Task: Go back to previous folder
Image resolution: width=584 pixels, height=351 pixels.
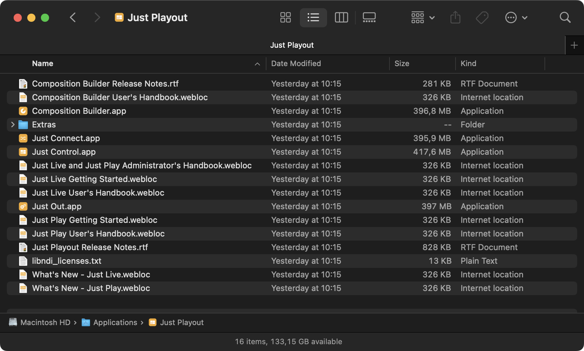Action: pyautogui.click(x=73, y=17)
